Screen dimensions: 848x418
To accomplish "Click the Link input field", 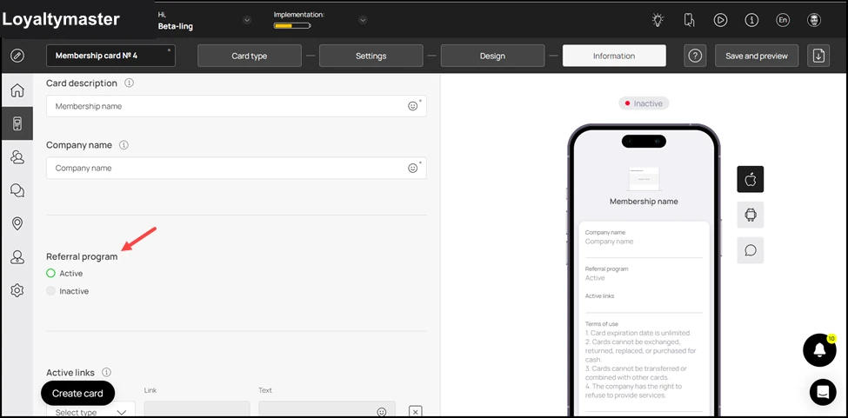I will pyautogui.click(x=197, y=409).
